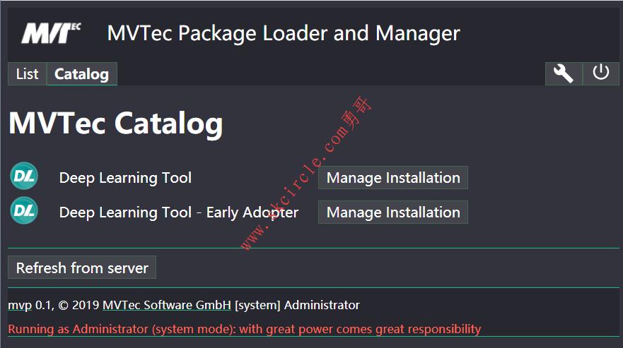623x348 pixels.
Task: Click 'Deep Learning Tool - Early Adopter' text
Action: [x=179, y=212]
